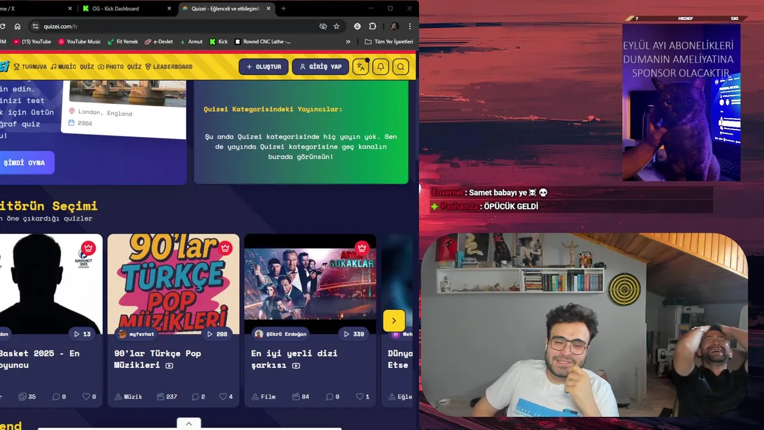Open the Rownd CNC Lathe bookmark
The width and height of the screenshot is (764, 430).
[x=263, y=42]
